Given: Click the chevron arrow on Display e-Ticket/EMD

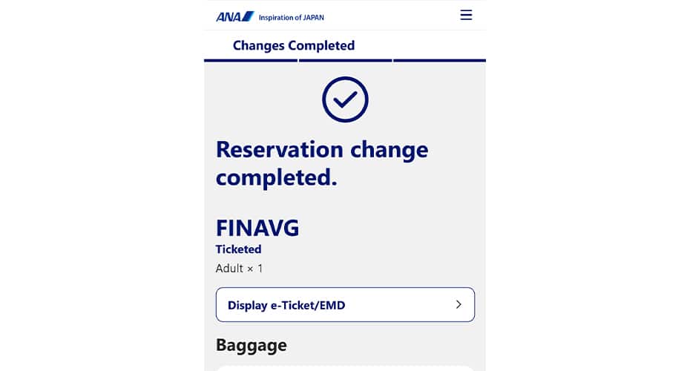Looking at the screenshot, I should [x=459, y=304].
